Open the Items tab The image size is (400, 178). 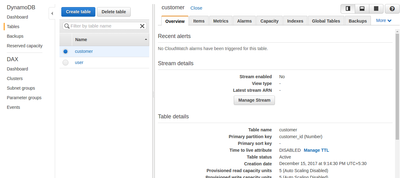tap(199, 21)
